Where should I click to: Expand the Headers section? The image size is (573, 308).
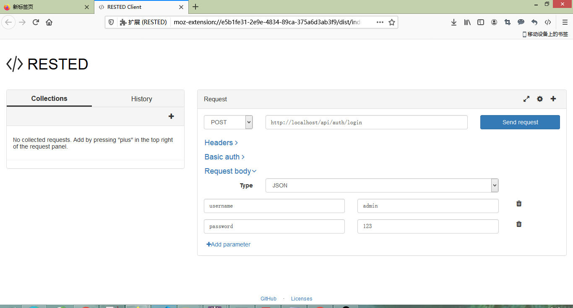221,143
